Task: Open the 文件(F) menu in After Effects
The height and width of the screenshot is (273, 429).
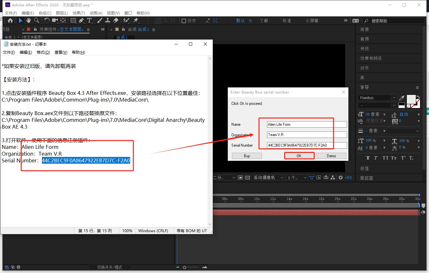Action: click(x=11, y=13)
